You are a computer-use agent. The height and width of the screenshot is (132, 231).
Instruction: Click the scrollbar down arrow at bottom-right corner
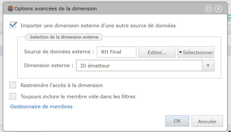(229, 131)
